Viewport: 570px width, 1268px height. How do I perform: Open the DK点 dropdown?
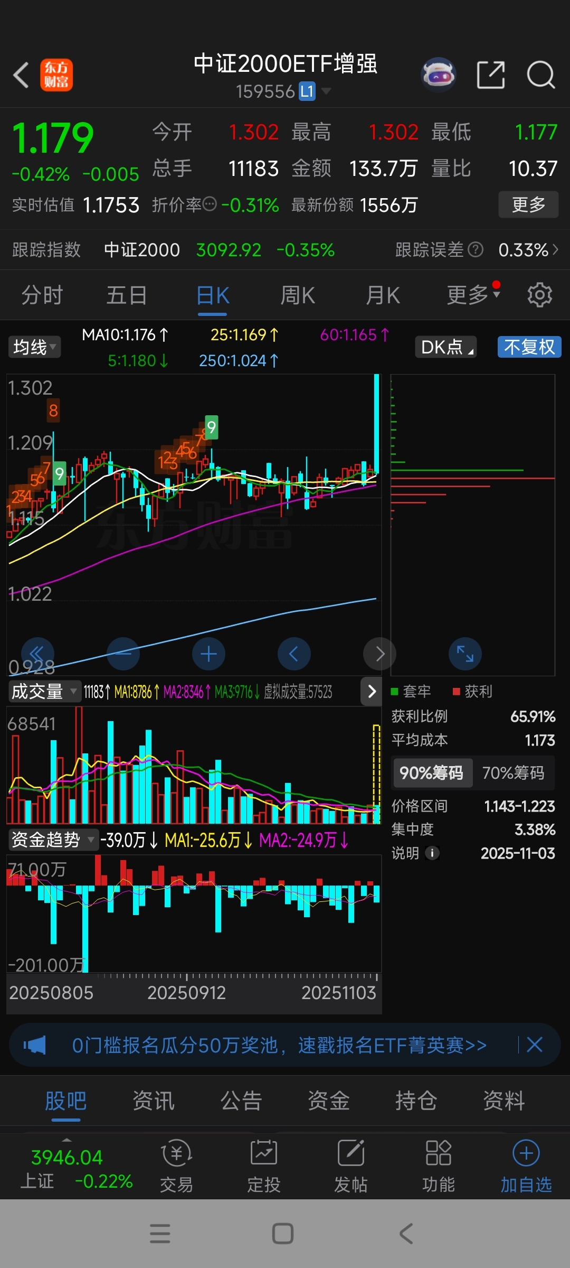[446, 347]
